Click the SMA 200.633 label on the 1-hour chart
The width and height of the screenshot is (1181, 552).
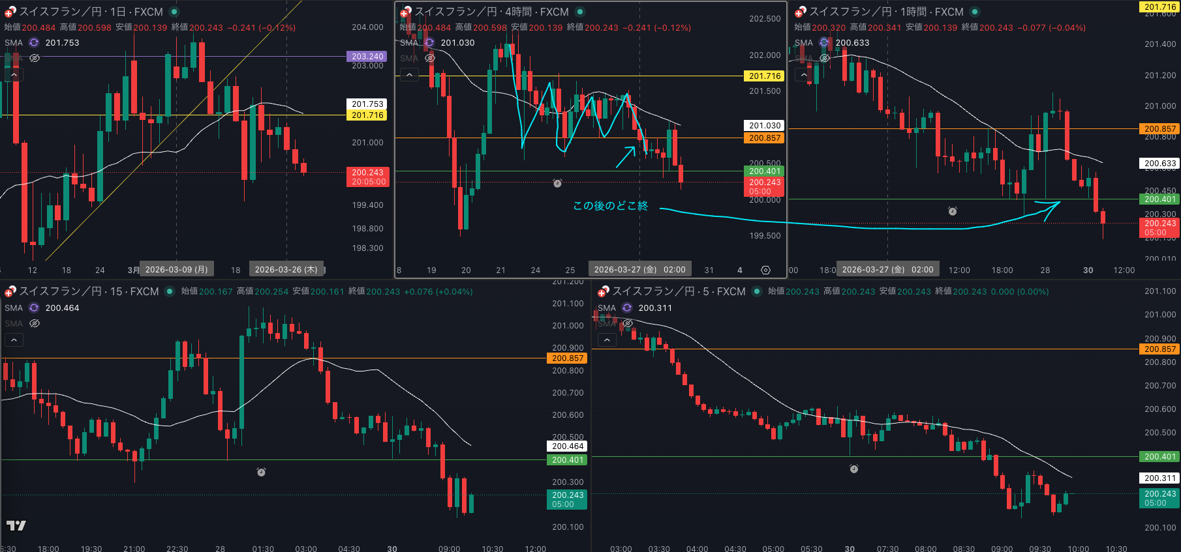pos(852,42)
